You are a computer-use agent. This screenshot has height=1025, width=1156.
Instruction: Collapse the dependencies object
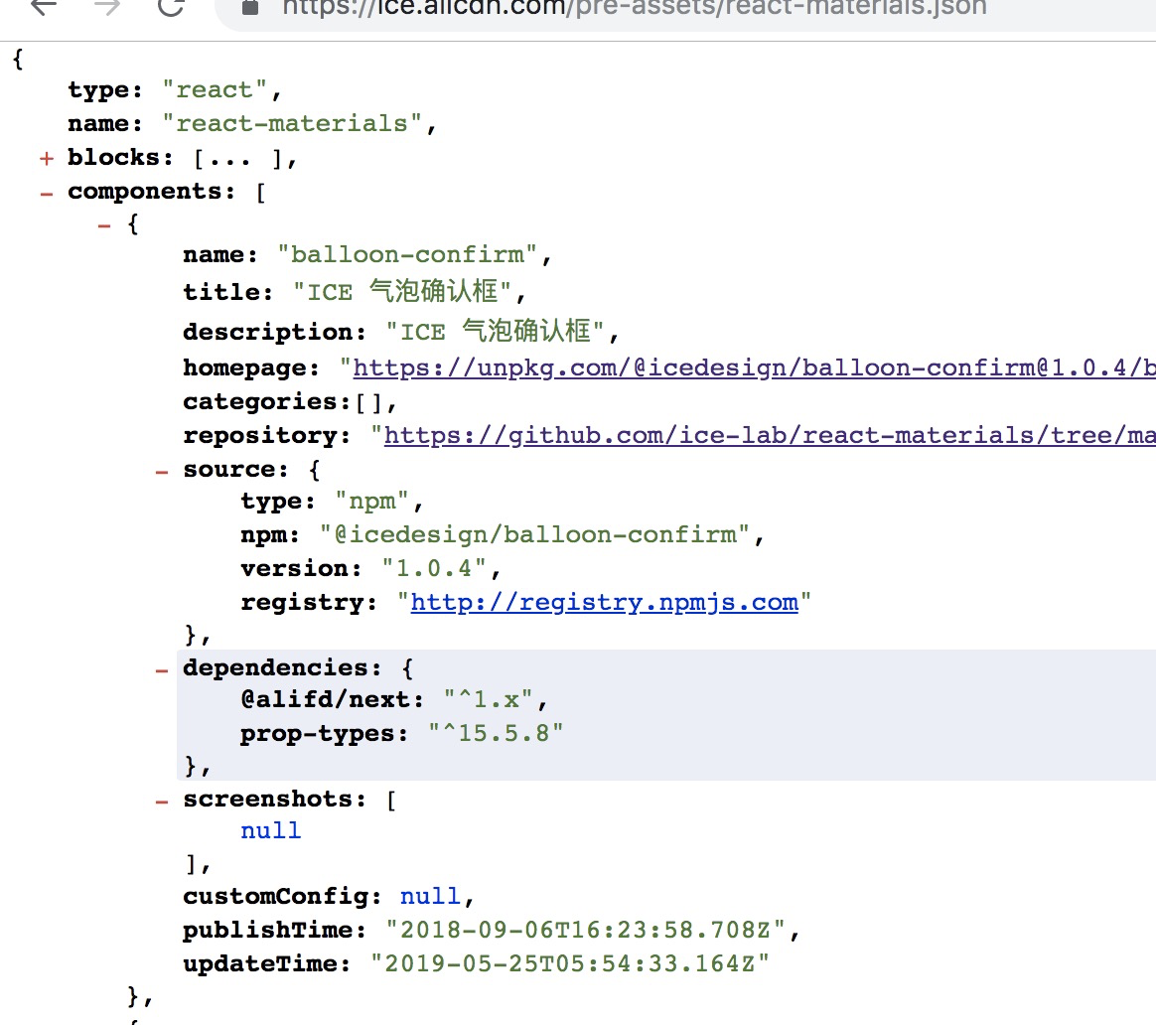(162, 667)
